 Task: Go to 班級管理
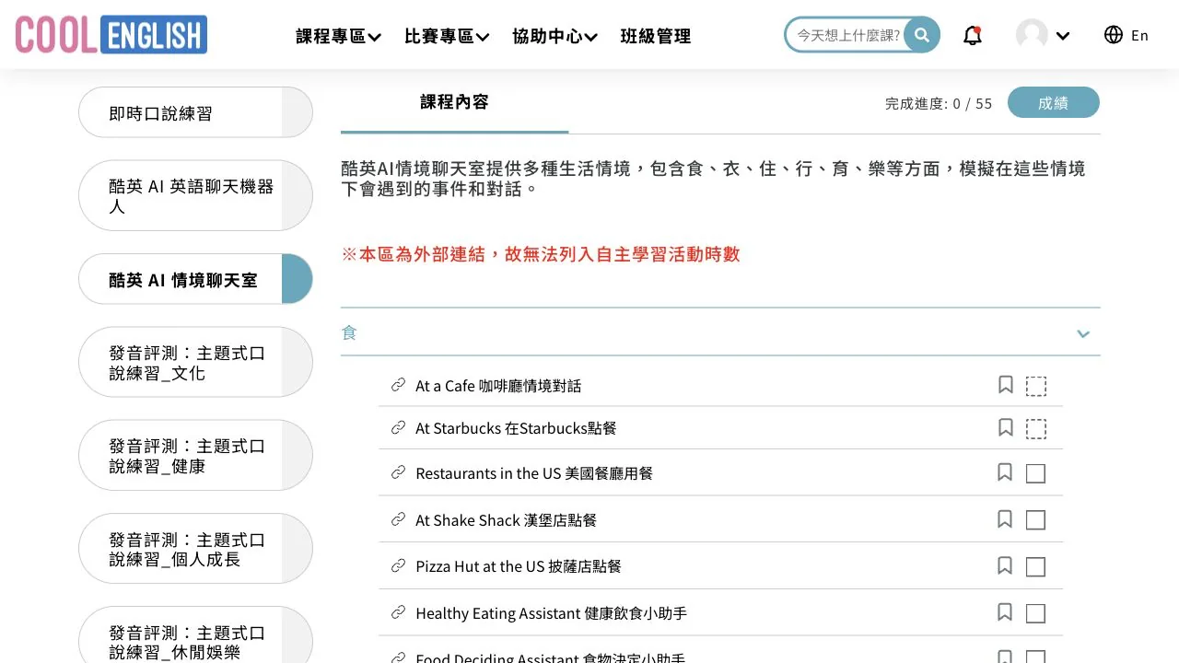[x=656, y=36]
